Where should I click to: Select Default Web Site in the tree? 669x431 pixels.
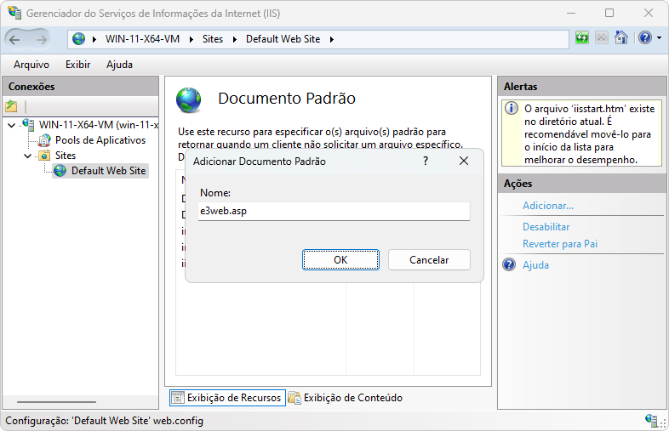[x=108, y=171]
